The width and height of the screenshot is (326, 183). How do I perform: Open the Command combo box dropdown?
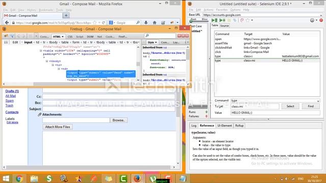[318, 101]
